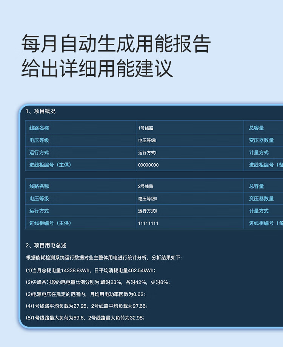Click the "运行方式I" value cell
This screenshot has height=347, width=283.
tap(147, 153)
